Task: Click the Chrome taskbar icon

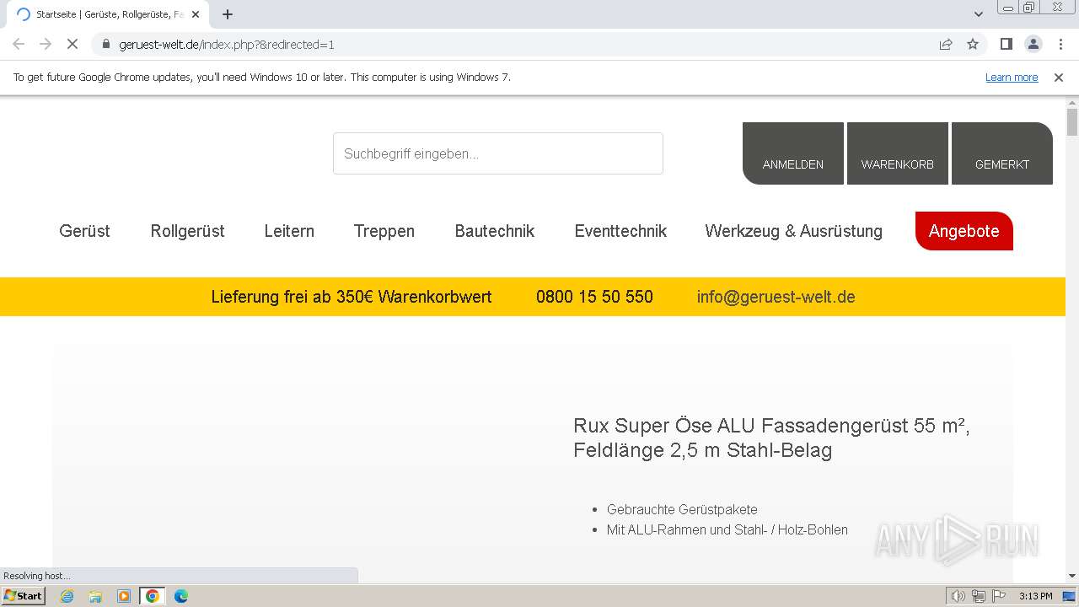Action: [153, 596]
